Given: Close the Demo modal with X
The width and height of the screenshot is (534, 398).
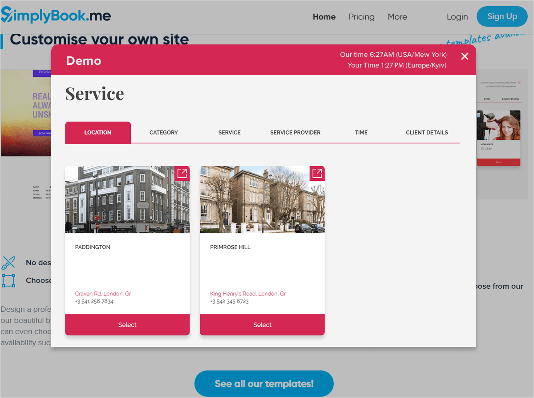Looking at the screenshot, I should pyautogui.click(x=465, y=56).
